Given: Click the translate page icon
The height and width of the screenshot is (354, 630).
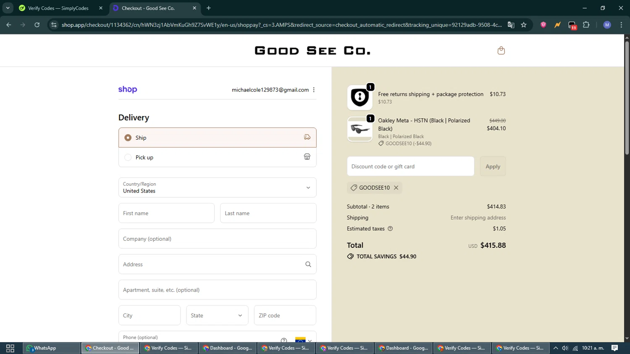Looking at the screenshot, I should pyautogui.click(x=511, y=25).
